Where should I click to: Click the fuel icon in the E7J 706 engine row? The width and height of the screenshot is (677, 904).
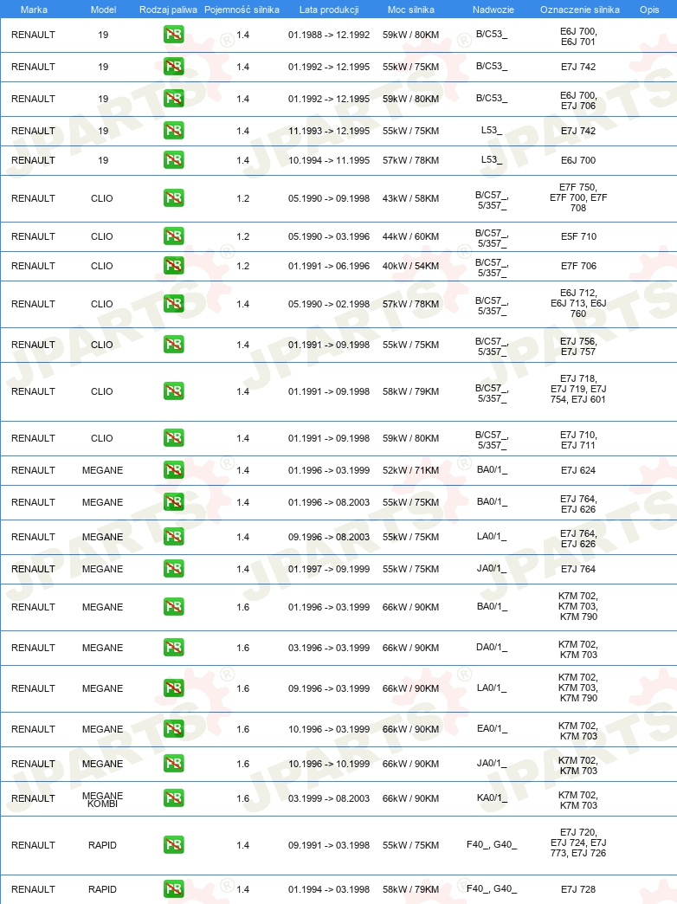(x=173, y=99)
